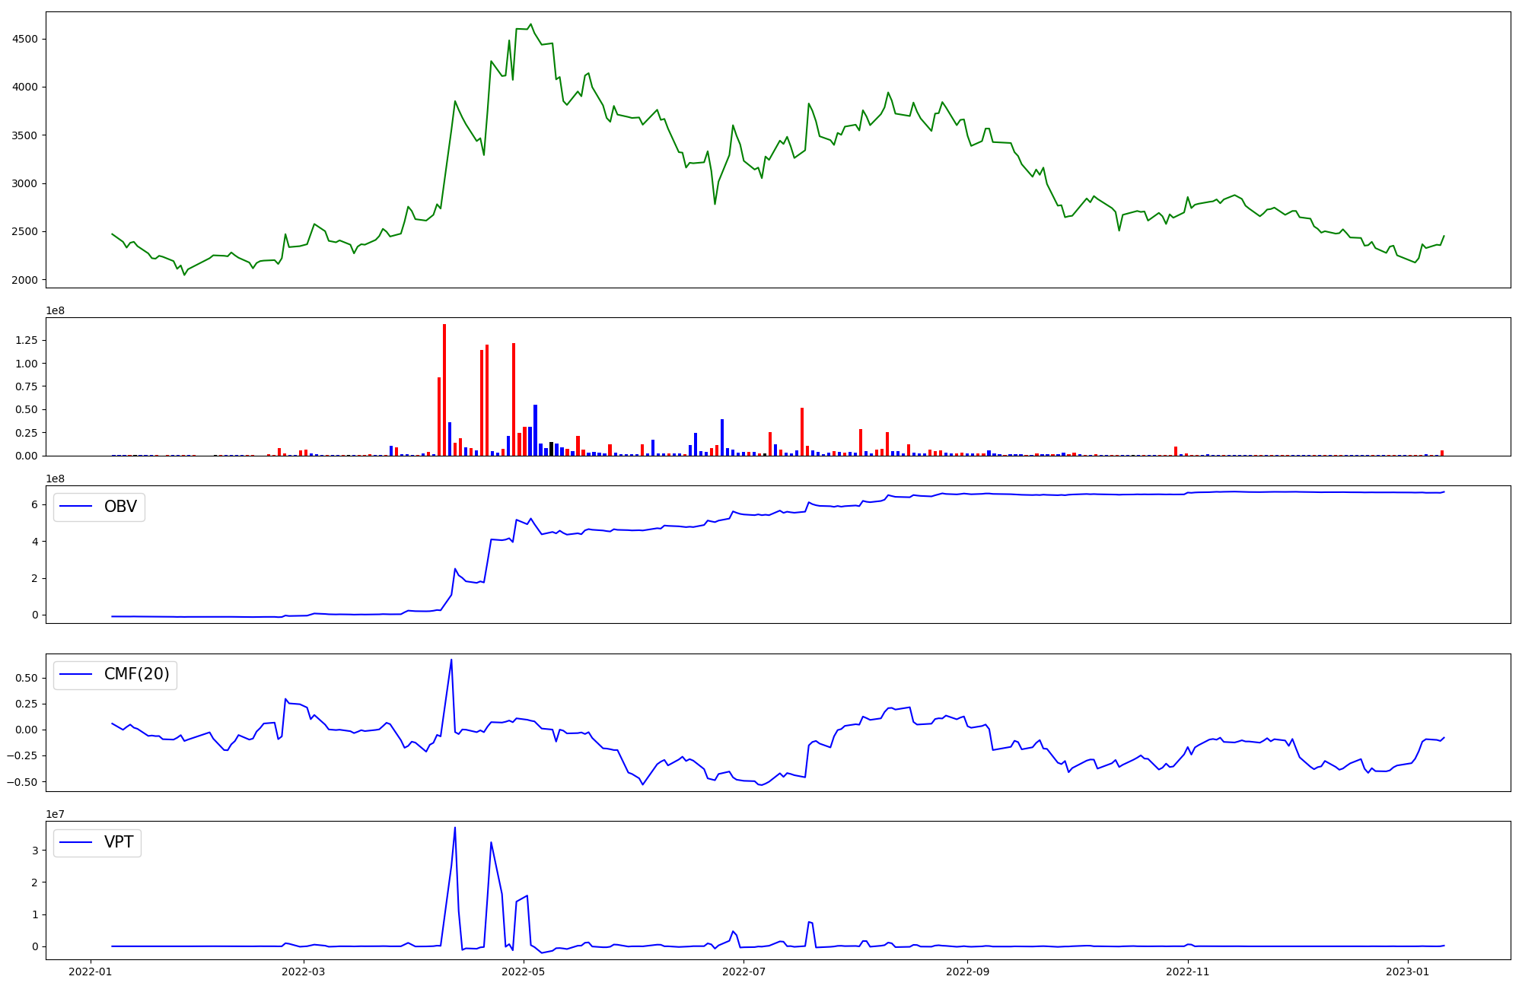Image resolution: width=1522 pixels, height=989 pixels.
Task: Click the highest peak of green price line
Action: click(x=531, y=24)
